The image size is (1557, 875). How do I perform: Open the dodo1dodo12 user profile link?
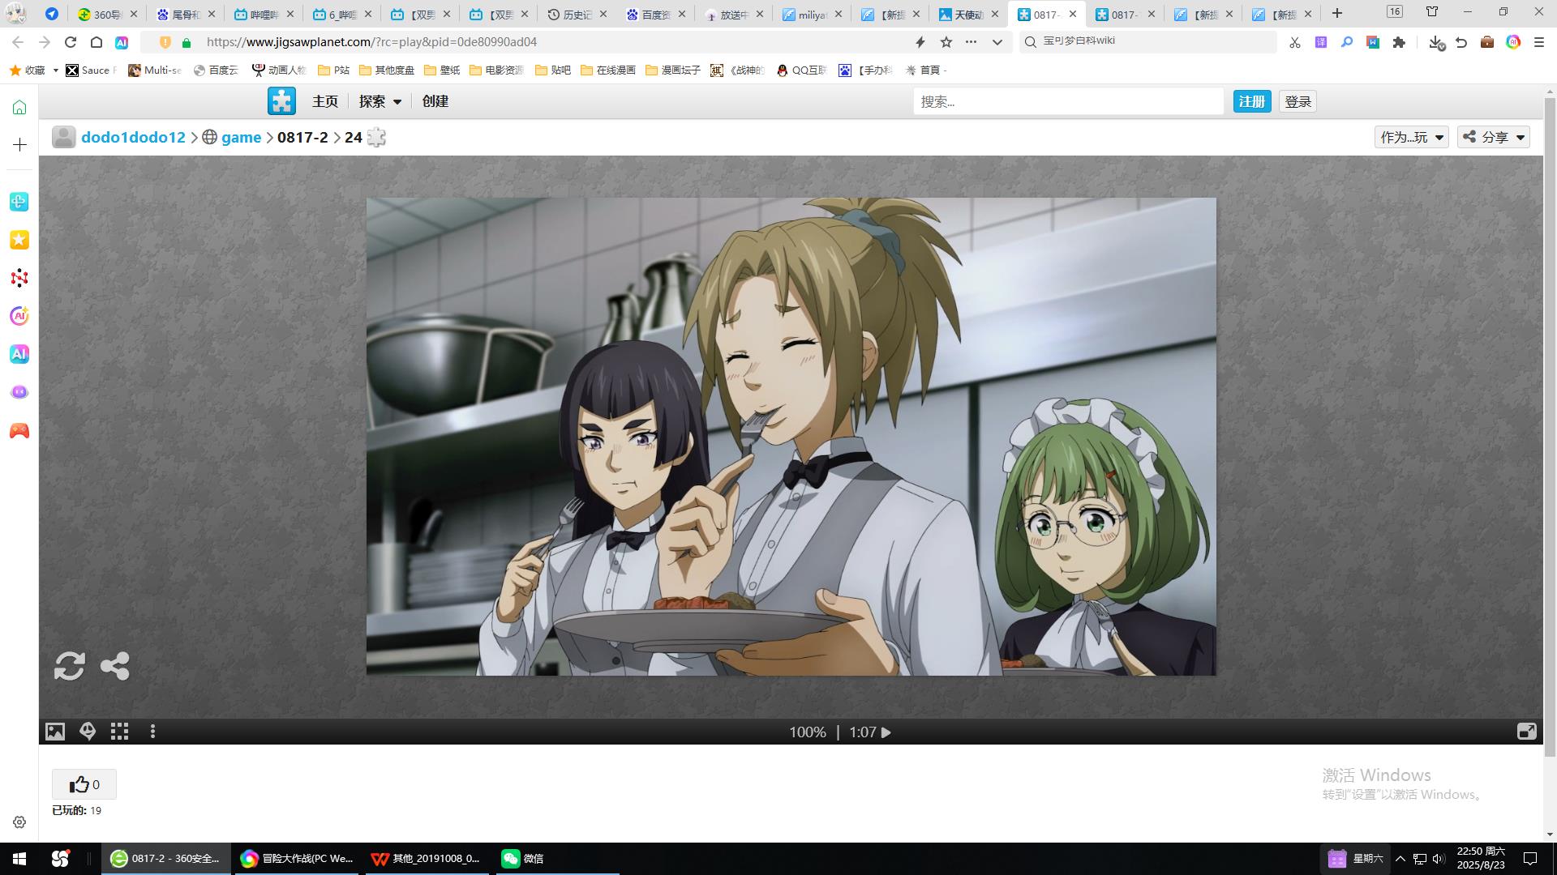tap(133, 138)
